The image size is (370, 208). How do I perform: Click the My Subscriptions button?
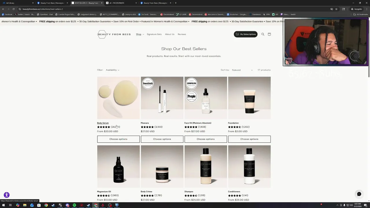(x=246, y=34)
